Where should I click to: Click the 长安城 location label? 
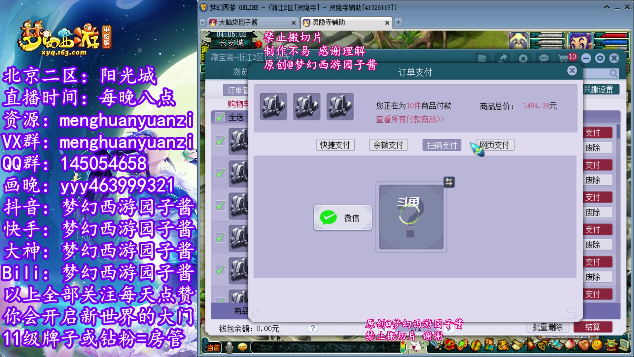[231, 43]
